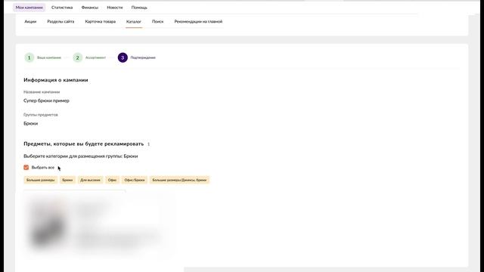
Task: Go back to step 2 Ассортимент circle
Action: click(x=77, y=57)
